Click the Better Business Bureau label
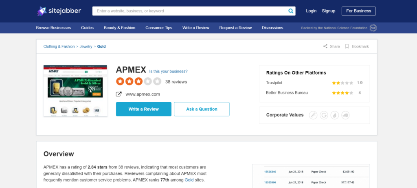The height and width of the screenshot is (188, 417). [287, 92]
